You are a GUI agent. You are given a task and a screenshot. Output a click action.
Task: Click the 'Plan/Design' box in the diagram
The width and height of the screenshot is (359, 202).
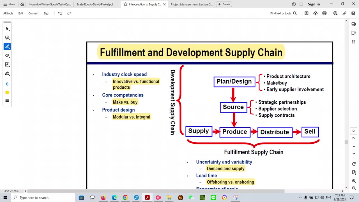[x=234, y=82]
